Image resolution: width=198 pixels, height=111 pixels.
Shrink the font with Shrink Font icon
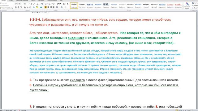tap(34, 4)
